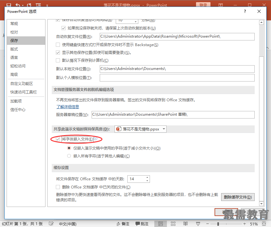
Task: Check 删除 Office 文档缓存中已关闭的文件 checkbox
Action: [58, 187]
